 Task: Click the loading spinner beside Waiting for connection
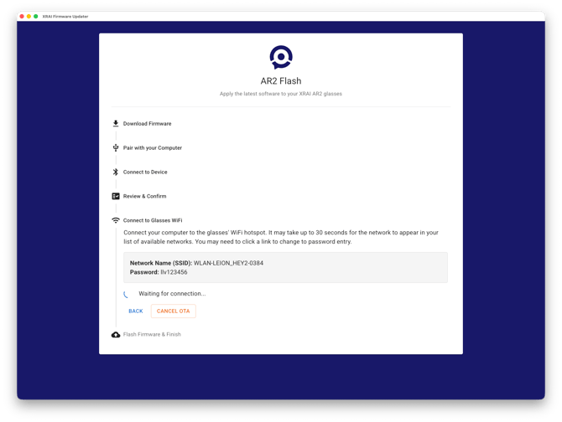click(126, 295)
